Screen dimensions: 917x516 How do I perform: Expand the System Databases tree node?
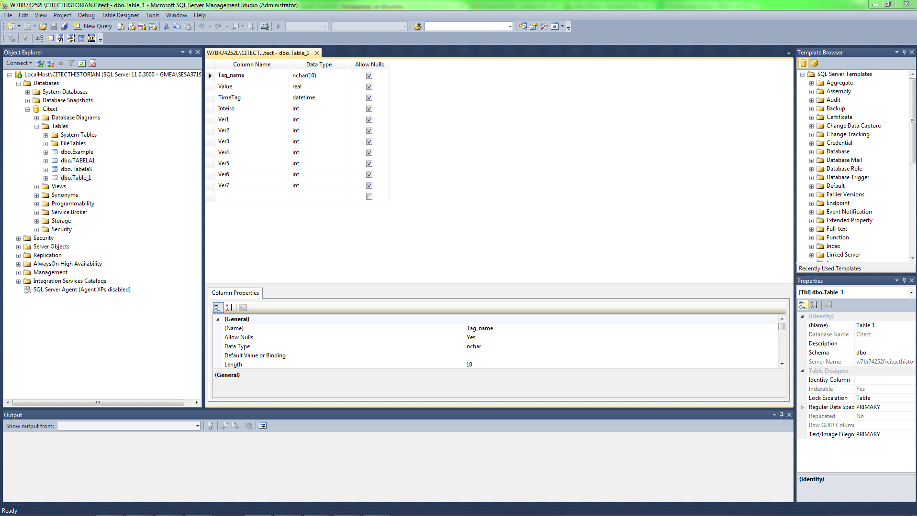(28, 92)
